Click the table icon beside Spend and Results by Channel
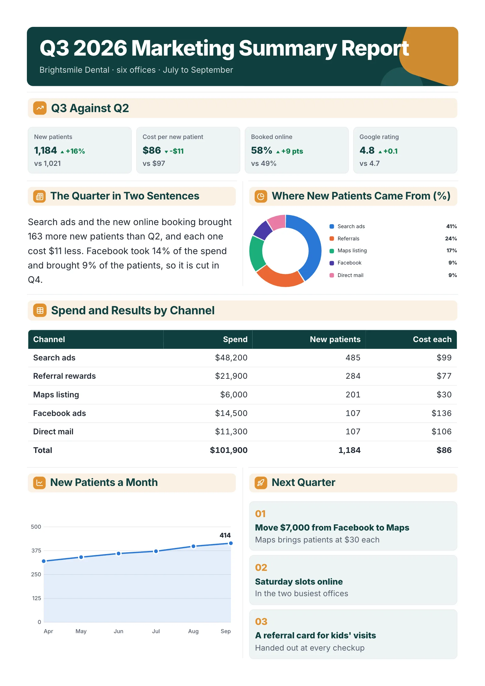This screenshot has height=686, width=485. point(40,310)
